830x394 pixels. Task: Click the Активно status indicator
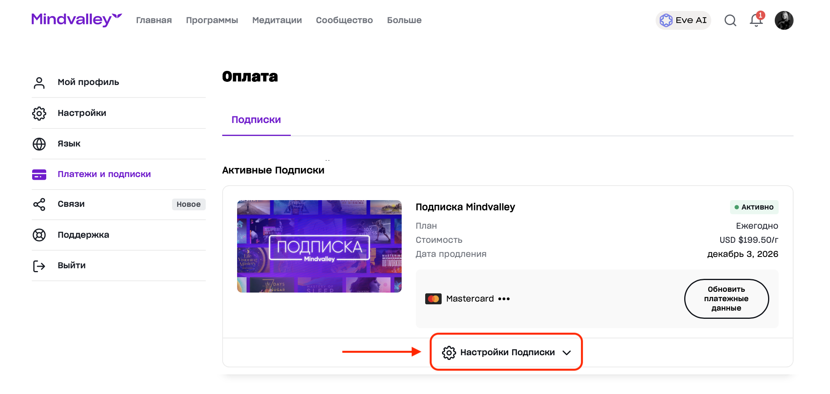[754, 207]
